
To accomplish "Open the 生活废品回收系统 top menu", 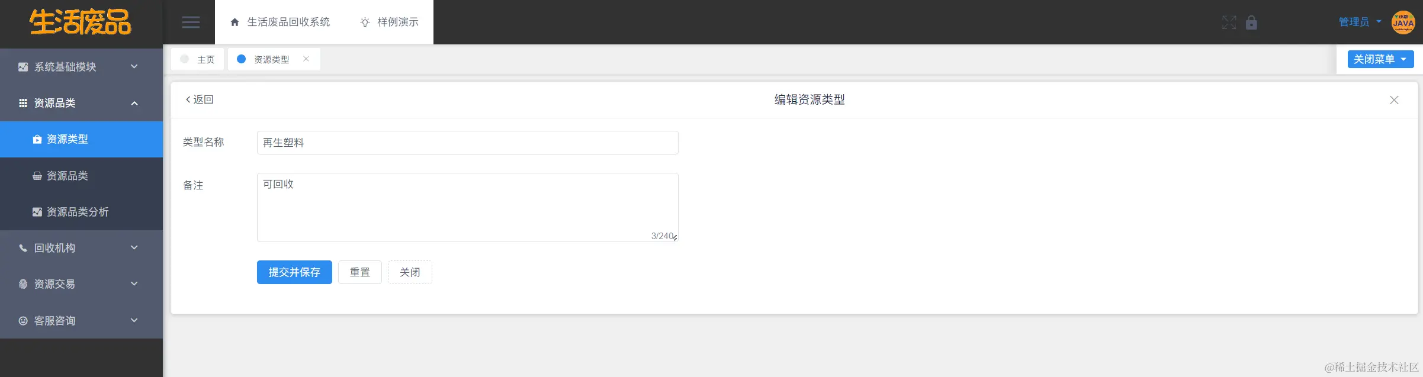I will click(280, 22).
